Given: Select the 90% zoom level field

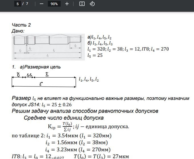Looking at the screenshot, I should [x=54, y=4].
